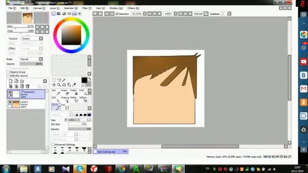Pick a color in the color square
The width and height of the screenshot is (308, 173).
(71, 35)
